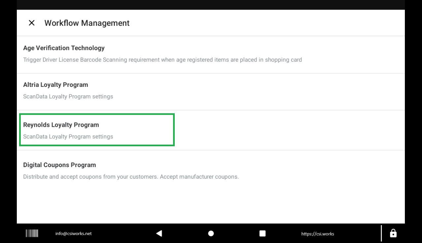Open Digital Coupons Program settings
Screen dimensions: 422x243
[211, 170]
